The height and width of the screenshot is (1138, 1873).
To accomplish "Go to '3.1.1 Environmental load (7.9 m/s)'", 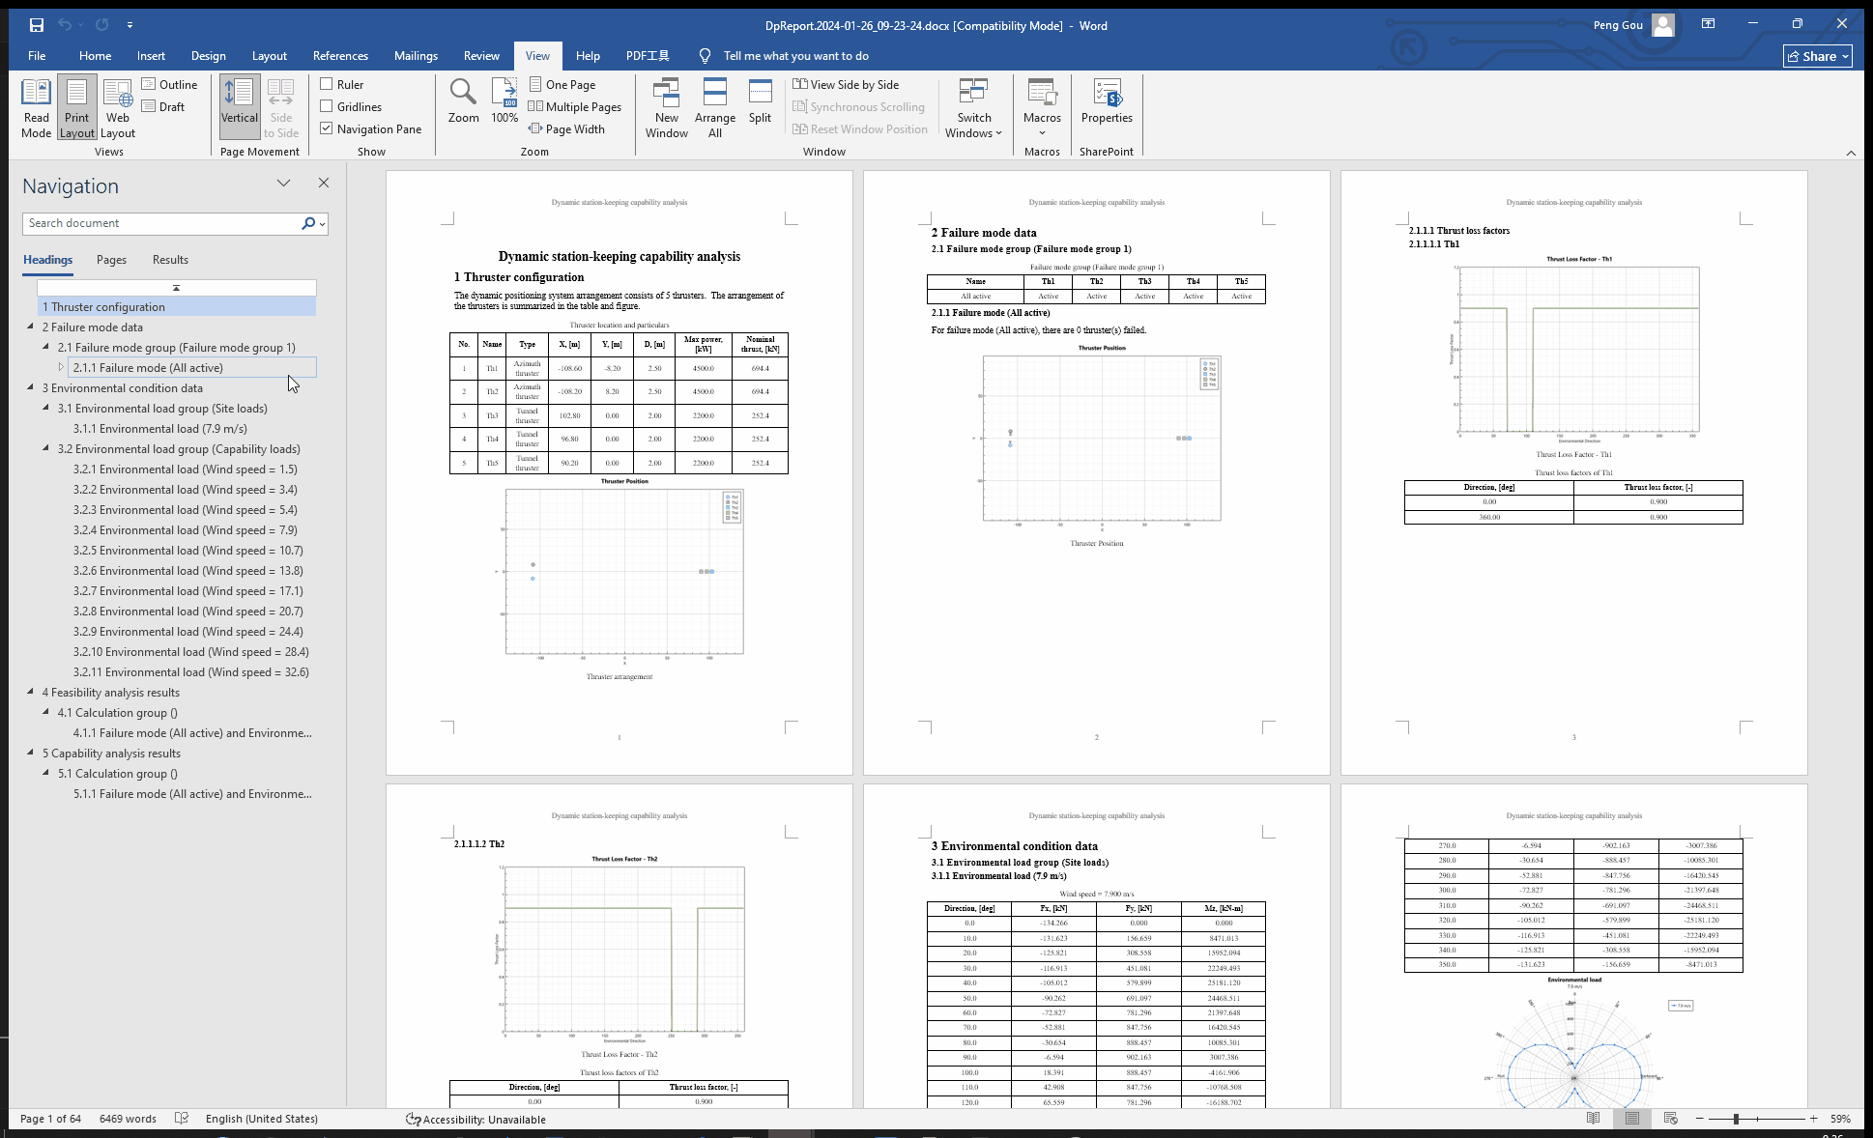I will pyautogui.click(x=160, y=429).
